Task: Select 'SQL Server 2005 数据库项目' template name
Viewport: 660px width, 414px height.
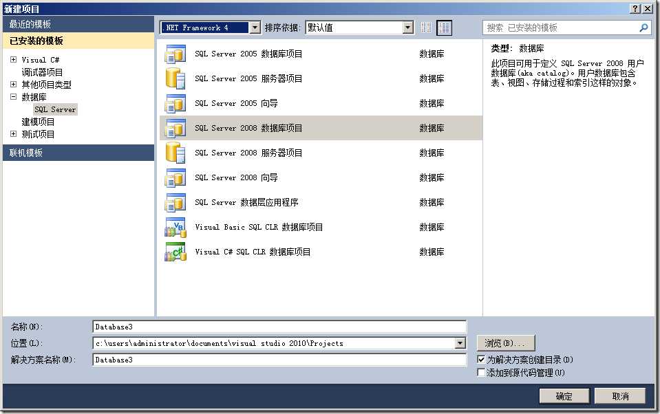Action: (x=248, y=54)
